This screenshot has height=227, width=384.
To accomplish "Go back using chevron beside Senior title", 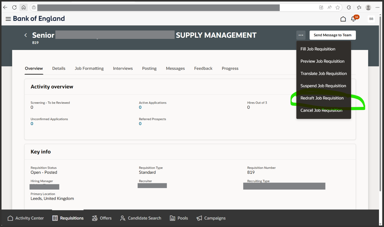I will (26, 35).
